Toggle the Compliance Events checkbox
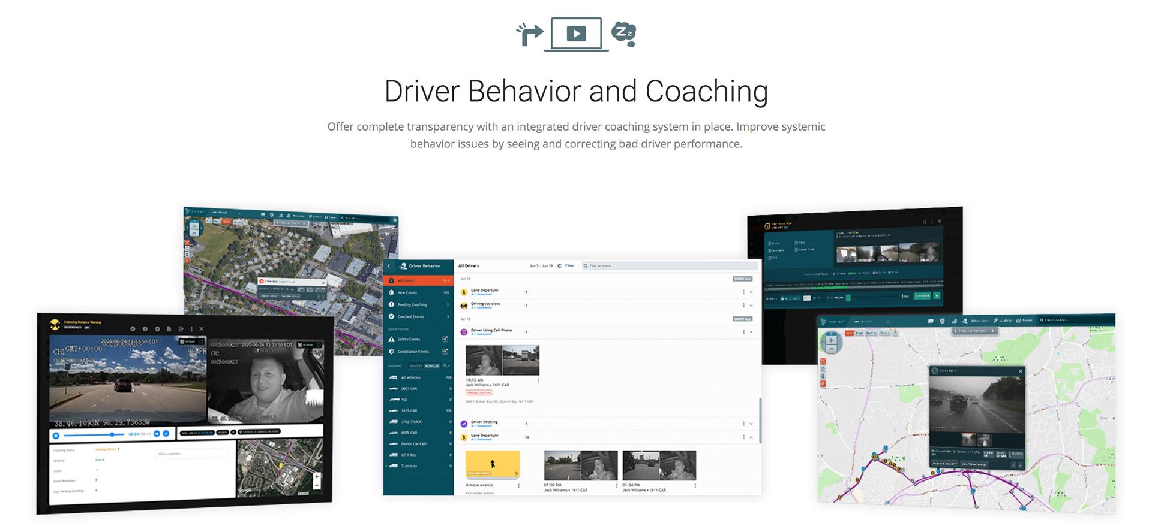 coord(445,352)
